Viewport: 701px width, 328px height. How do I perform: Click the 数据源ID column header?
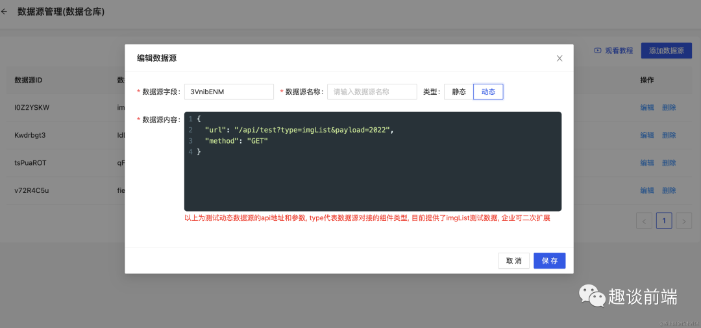tap(28, 80)
